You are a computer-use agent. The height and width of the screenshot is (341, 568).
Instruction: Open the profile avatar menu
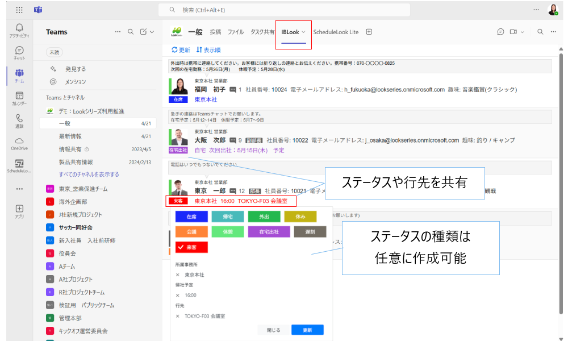(x=553, y=10)
